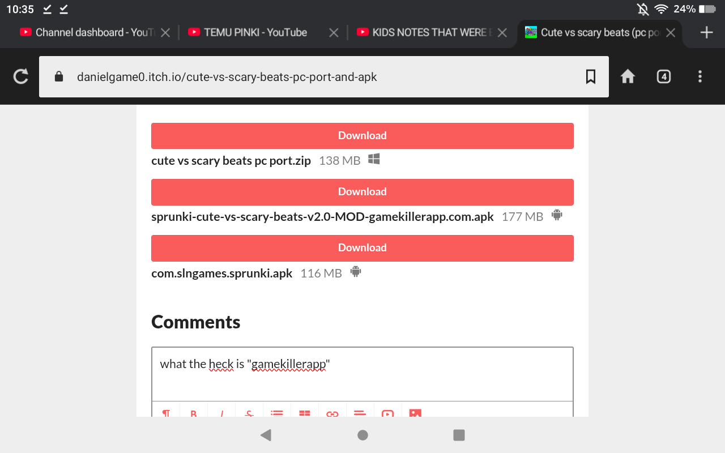Insert a table in the comment
The image size is (725, 453).
click(x=305, y=413)
